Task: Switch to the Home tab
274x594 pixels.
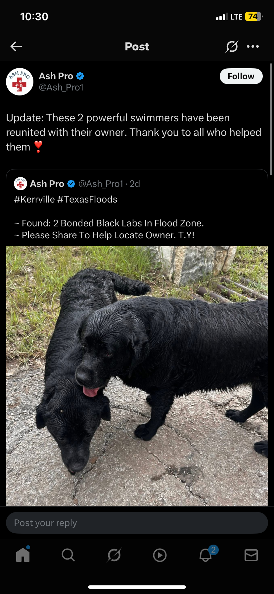Action: click(x=23, y=555)
